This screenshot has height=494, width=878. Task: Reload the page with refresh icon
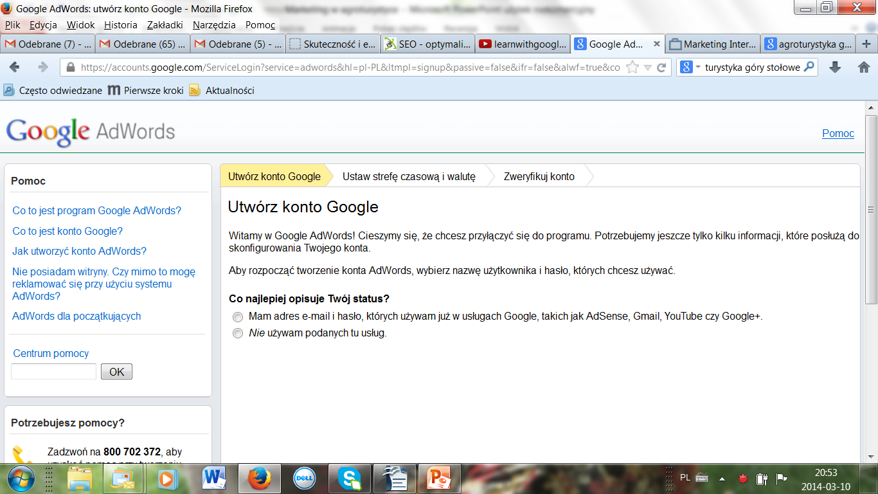pyautogui.click(x=661, y=67)
